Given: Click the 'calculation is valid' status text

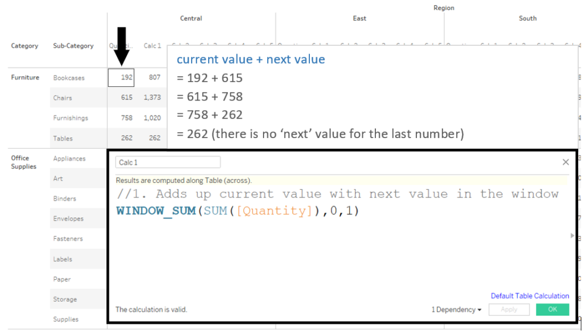Looking at the screenshot, I should tap(151, 310).
